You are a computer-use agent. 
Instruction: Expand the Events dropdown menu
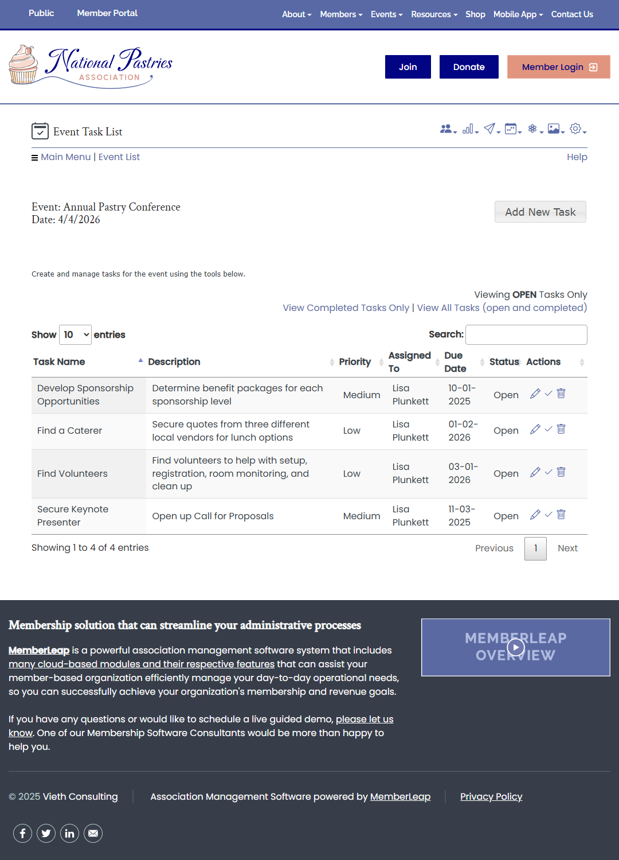[386, 14]
